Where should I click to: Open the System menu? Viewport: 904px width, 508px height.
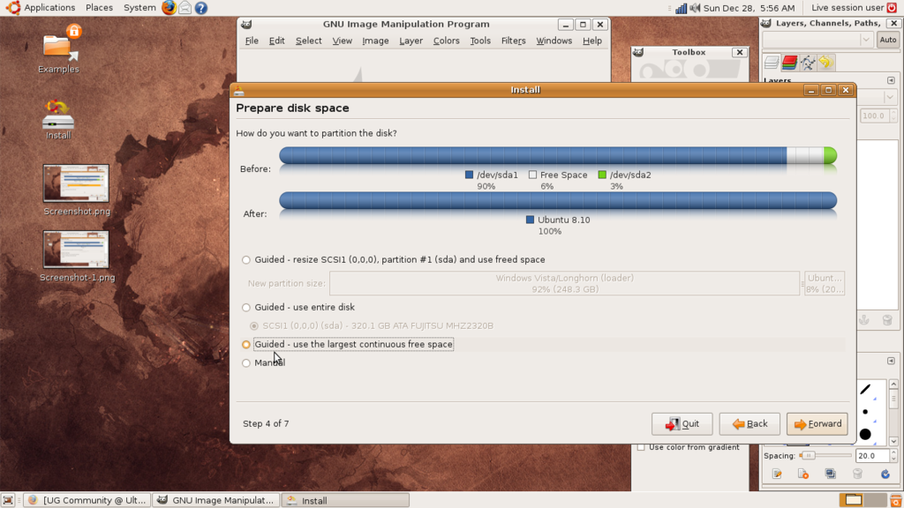click(139, 7)
